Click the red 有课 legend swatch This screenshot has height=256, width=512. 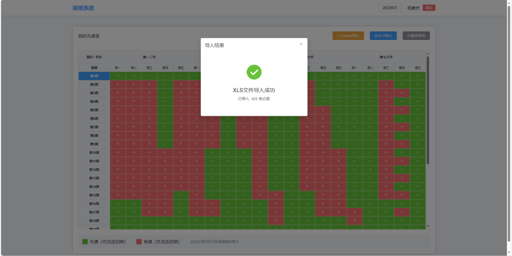[139, 242]
